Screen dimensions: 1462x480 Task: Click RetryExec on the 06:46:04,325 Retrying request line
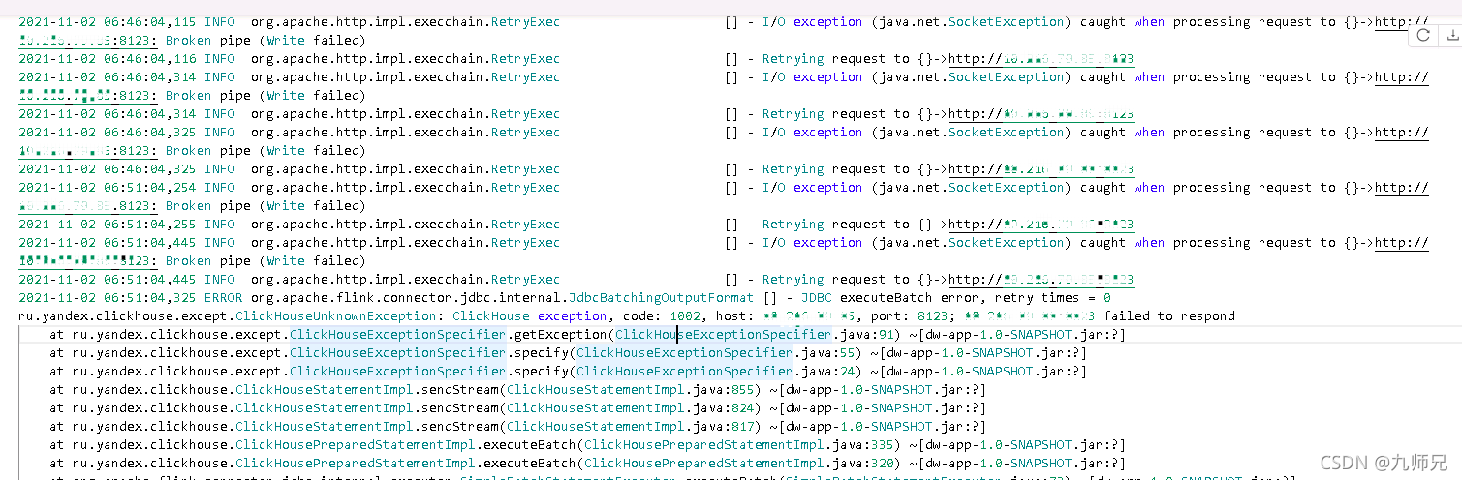[525, 169]
